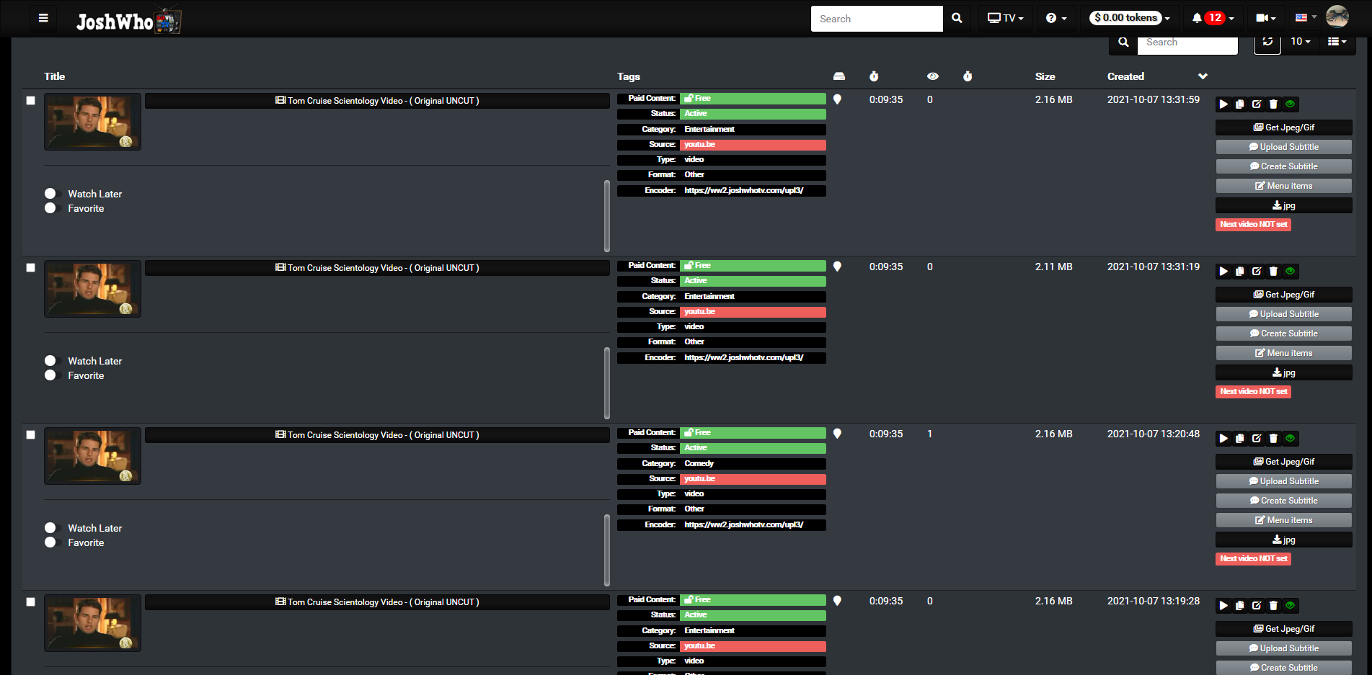Image resolution: width=1372 pixels, height=675 pixels.
Task: Edit the 13:20:48 video entry
Action: pos(1257,439)
